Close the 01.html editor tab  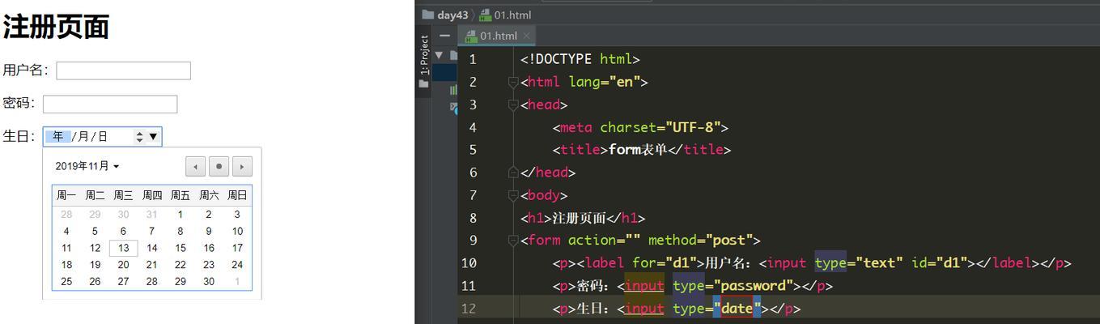tap(526, 36)
